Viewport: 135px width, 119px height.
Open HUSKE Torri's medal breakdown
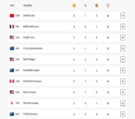point(123,38)
